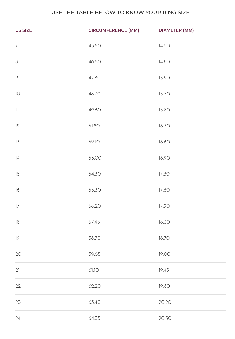The image size is (235, 339).
Task: Select US size 10 cell
Action: point(18,94)
